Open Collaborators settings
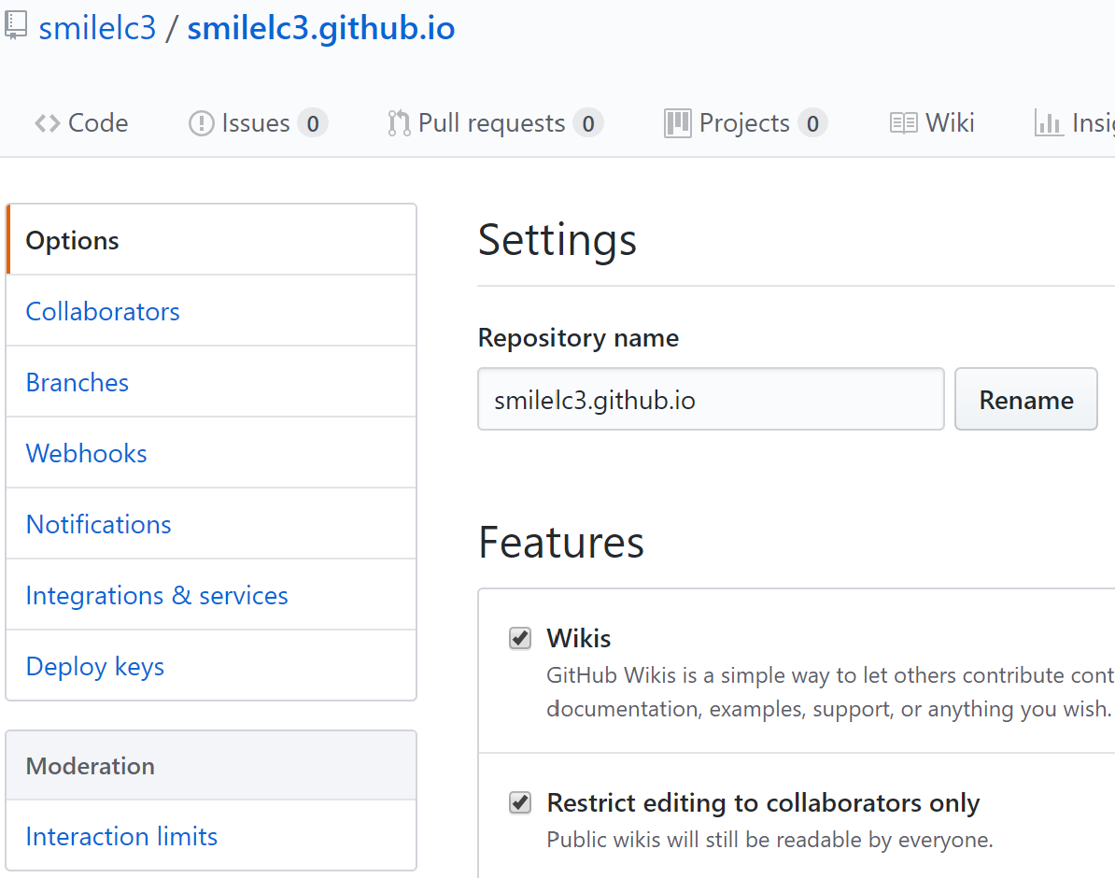Screen dimensions: 1115x878 (x=211, y=311)
